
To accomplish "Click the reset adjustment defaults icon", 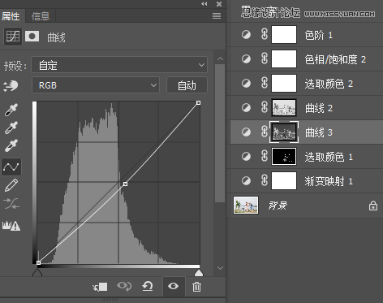I will (x=148, y=286).
